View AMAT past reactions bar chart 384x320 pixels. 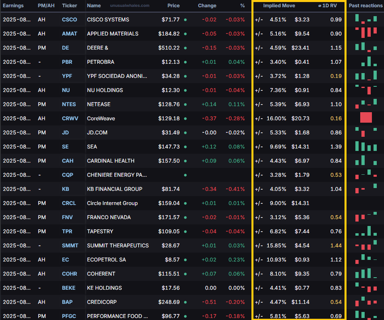[366, 32]
